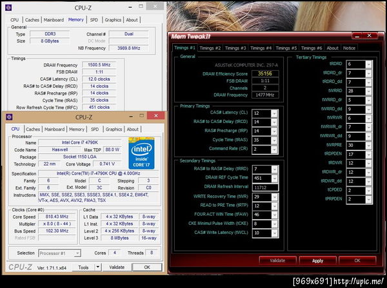
Task: Open the FOUR ACT WIN Time (tFAW) dropdown
Action: click(x=275, y=215)
